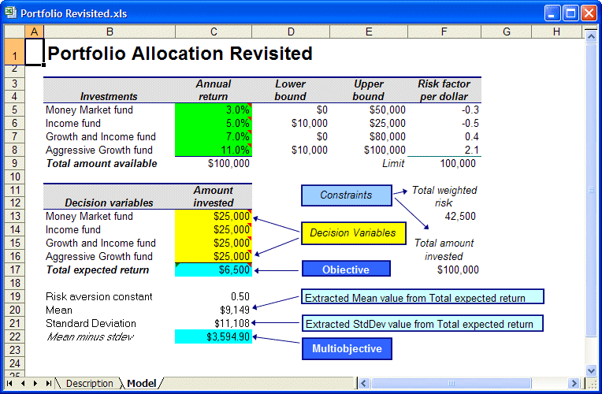Close the Portfolio Revisited workbook window
The width and height of the screenshot is (602, 394).
589,13
